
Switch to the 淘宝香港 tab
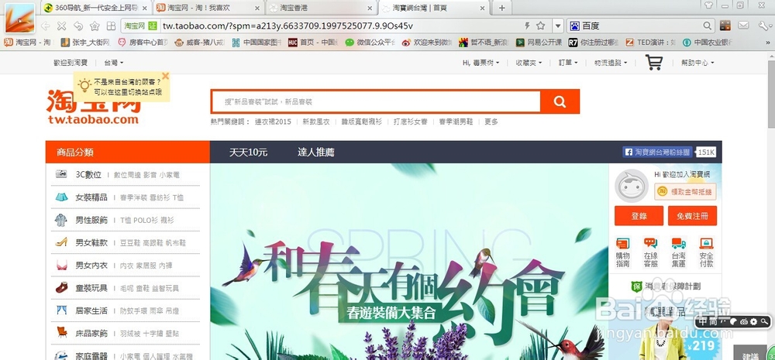322,8
